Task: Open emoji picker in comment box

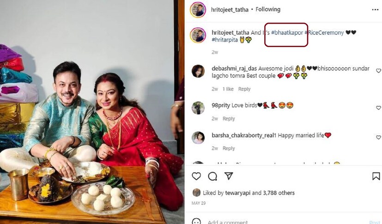Action: (x=196, y=222)
